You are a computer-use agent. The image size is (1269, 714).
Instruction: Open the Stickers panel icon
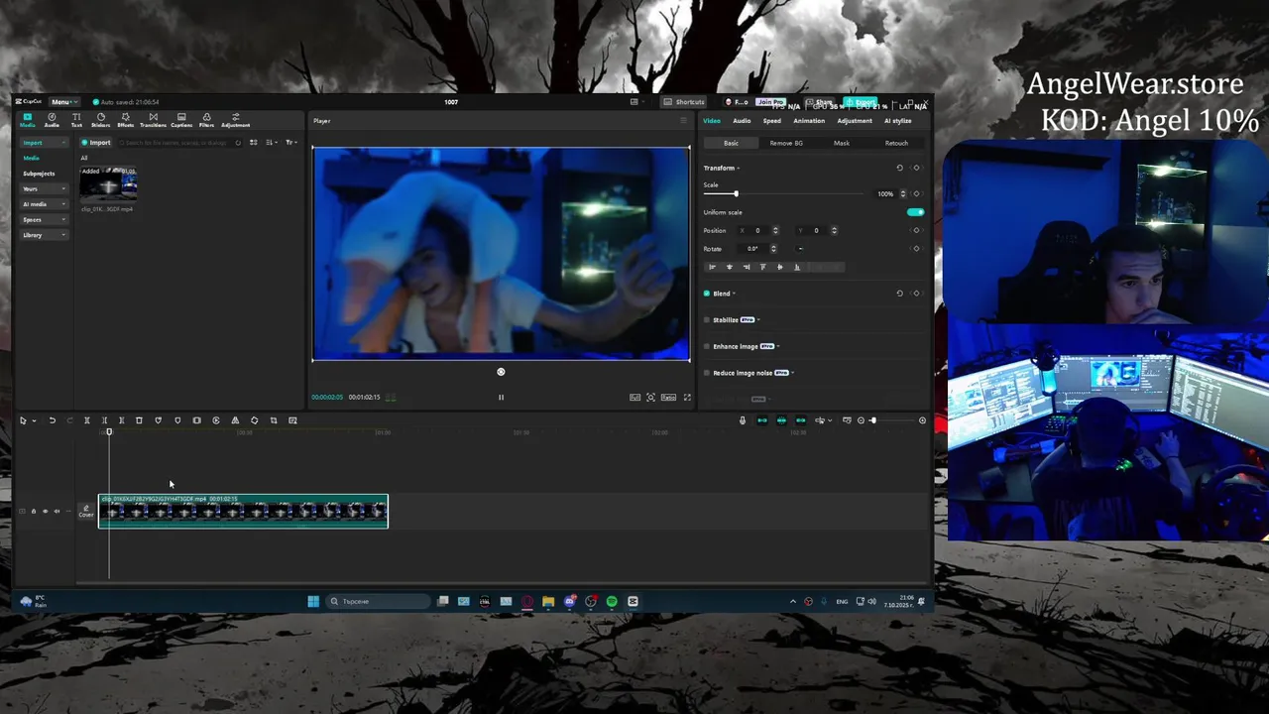click(x=100, y=119)
